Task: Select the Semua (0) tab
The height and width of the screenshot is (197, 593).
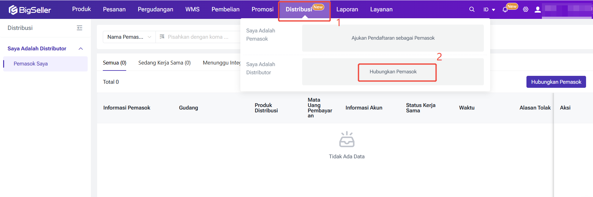Action: click(x=114, y=63)
